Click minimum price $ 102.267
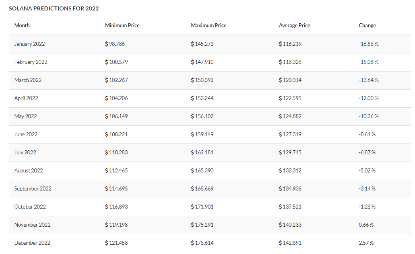The height and width of the screenshot is (254, 415). click(x=116, y=80)
